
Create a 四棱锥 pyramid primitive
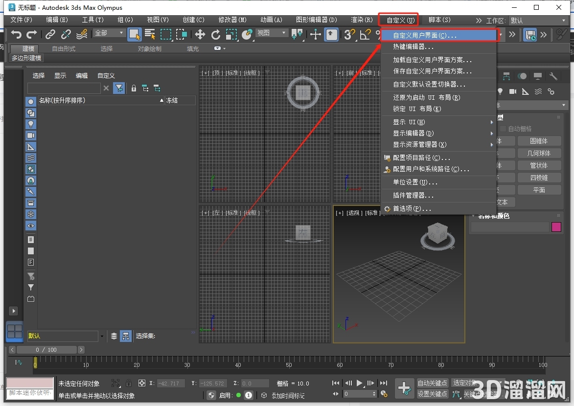click(x=539, y=178)
